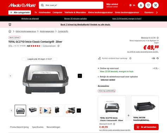
Task: Open the MediaMarkt logo homepage
Action: click(22, 5)
